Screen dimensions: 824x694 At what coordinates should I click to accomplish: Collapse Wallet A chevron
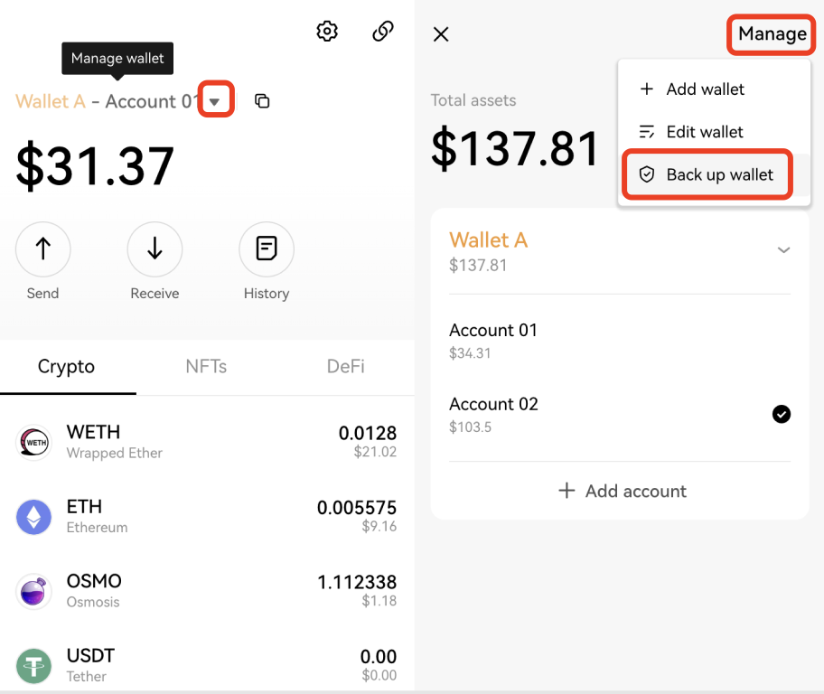tap(783, 250)
